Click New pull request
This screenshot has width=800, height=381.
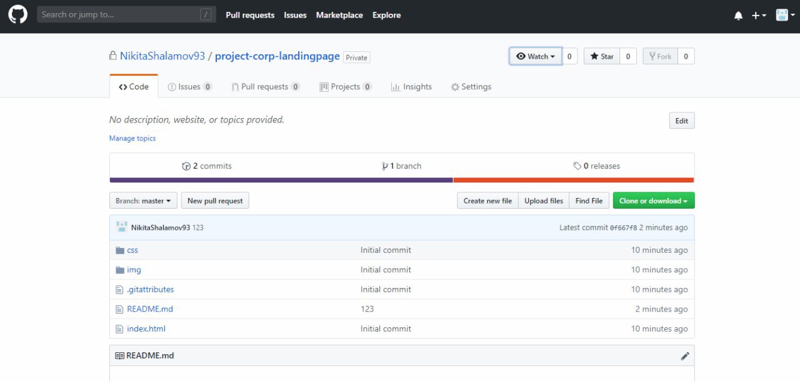click(215, 200)
